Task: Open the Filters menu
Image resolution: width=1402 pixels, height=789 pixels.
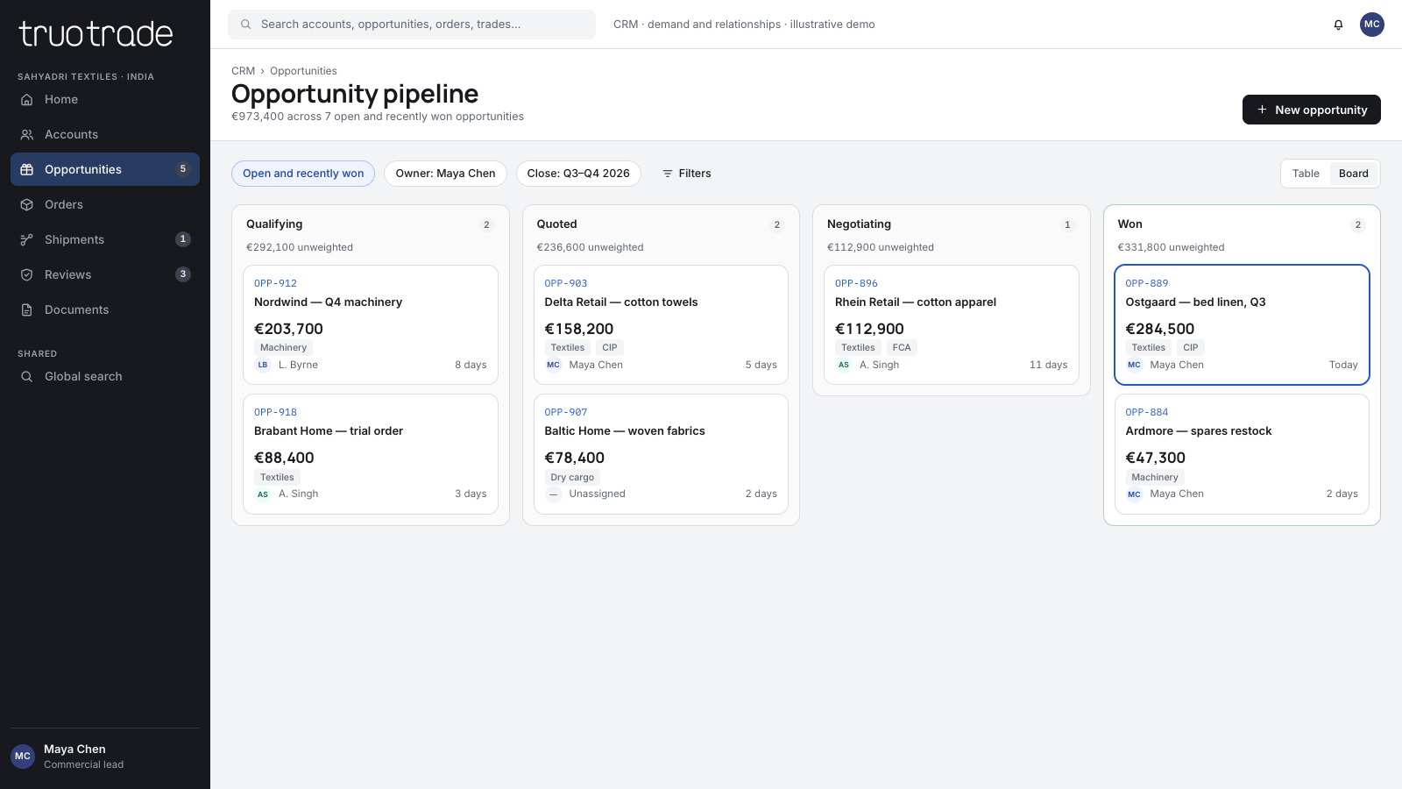Action: (686, 174)
